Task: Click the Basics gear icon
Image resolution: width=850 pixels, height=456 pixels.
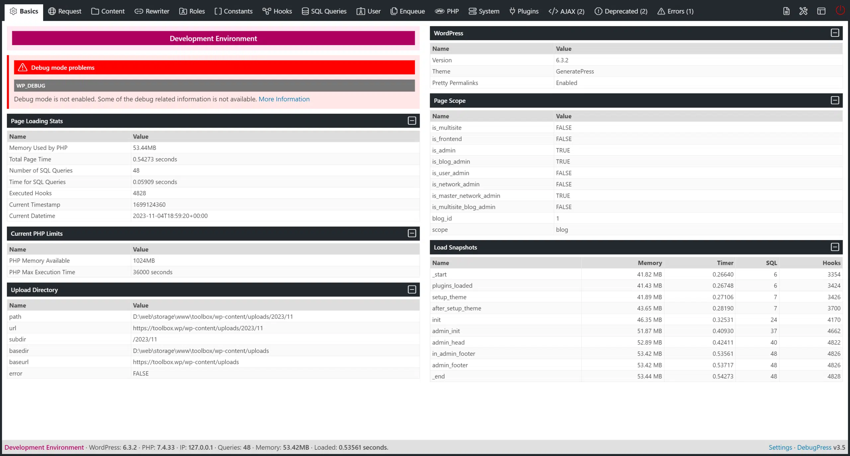Action: click(13, 11)
